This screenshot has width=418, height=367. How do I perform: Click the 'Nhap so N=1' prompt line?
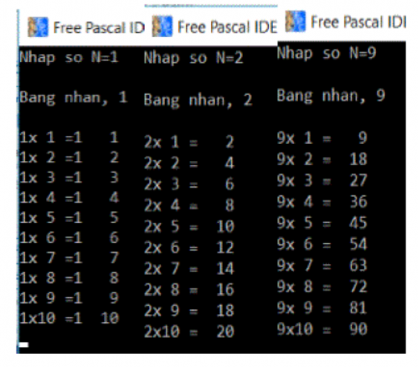point(69,58)
